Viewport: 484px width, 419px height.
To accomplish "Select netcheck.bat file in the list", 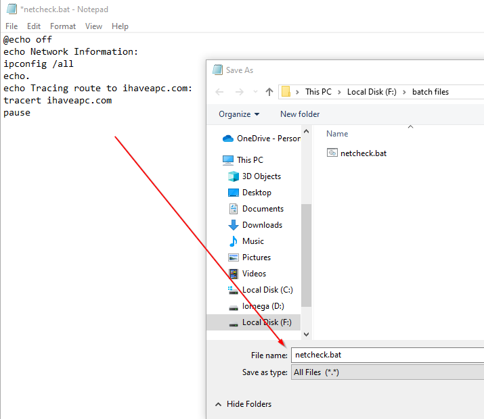I will [x=364, y=153].
